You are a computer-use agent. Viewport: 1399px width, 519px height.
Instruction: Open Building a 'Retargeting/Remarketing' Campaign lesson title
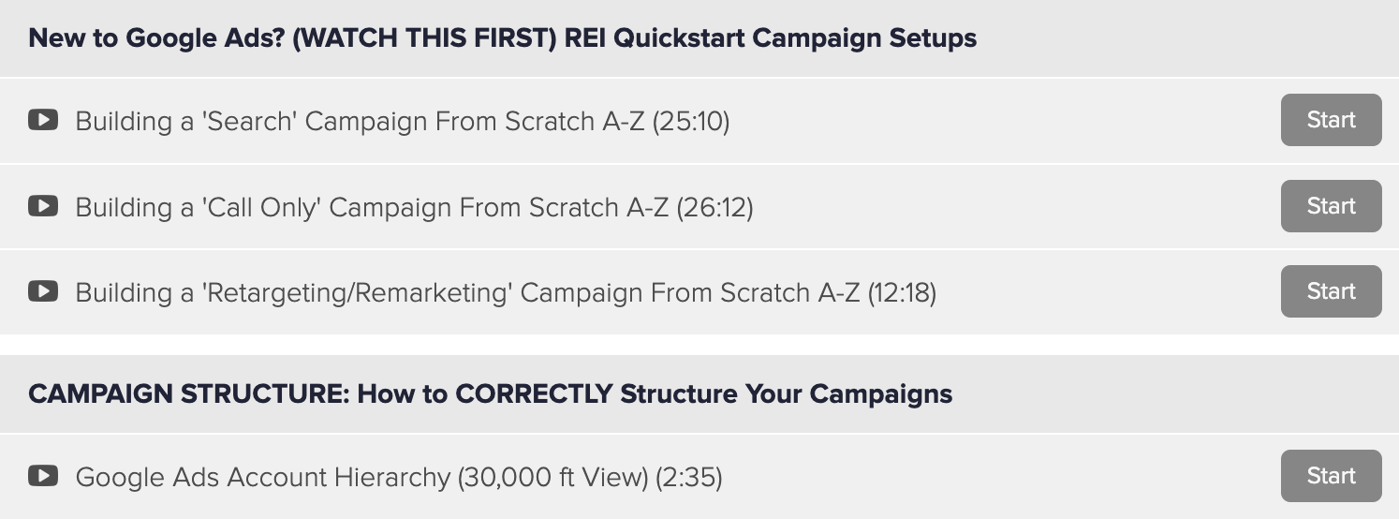point(507,292)
